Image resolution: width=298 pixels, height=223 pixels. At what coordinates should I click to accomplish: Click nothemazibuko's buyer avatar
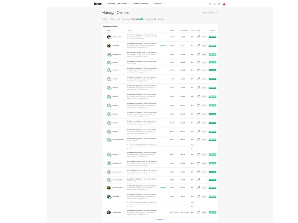(x=109, y=37)
